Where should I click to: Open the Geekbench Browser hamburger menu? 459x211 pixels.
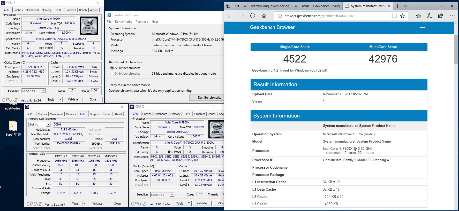[422, 28]
